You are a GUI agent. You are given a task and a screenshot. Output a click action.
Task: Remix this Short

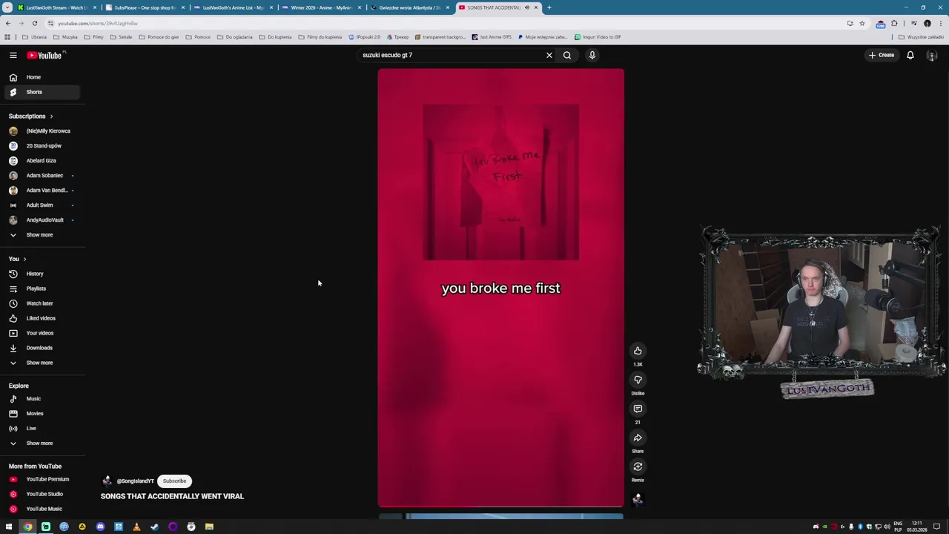[x=638, y=467]
